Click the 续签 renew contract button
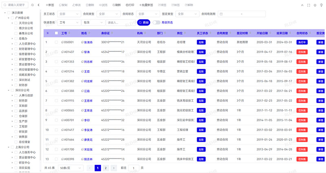Screen dimensions: 326x173 coord(162,5)
